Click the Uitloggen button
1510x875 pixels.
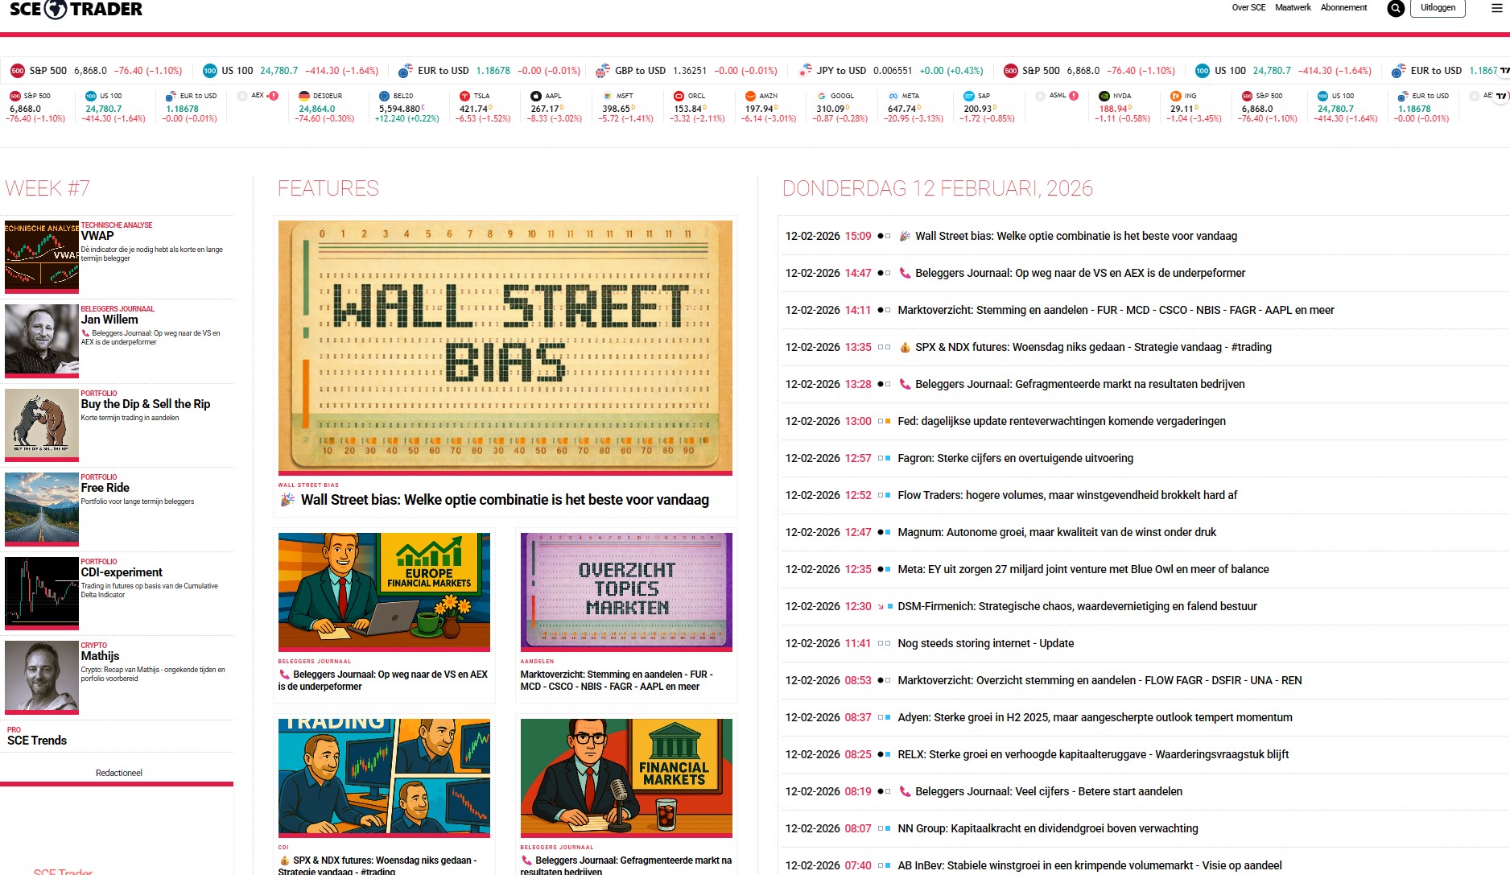point(1438,8)
